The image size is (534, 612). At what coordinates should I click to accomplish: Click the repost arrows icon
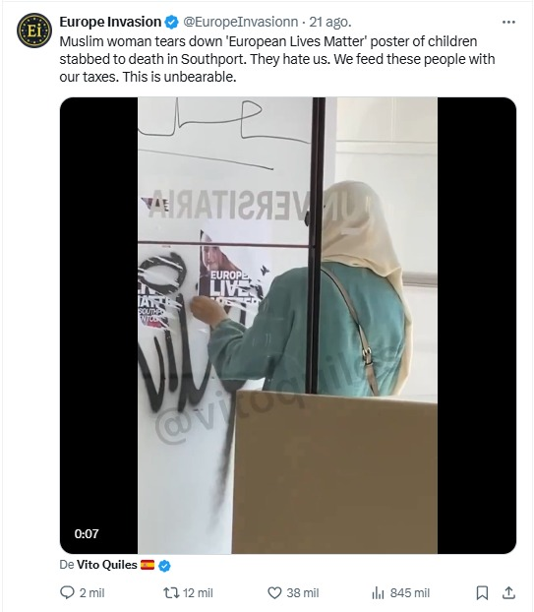point(171,593)
